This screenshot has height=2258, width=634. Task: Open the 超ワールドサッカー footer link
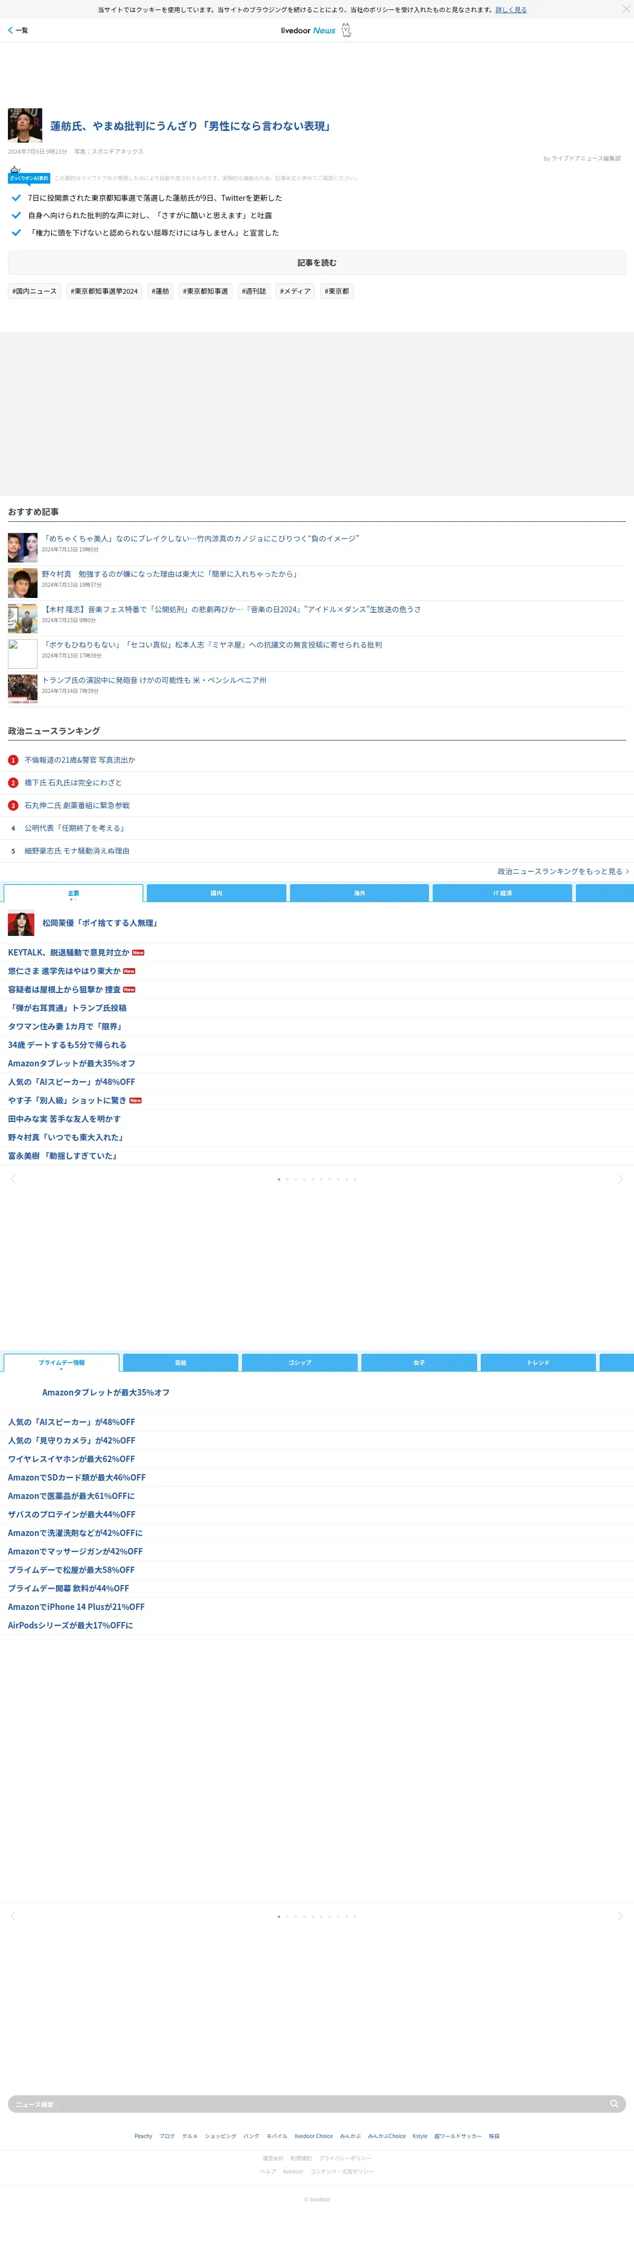(458, 2136)
